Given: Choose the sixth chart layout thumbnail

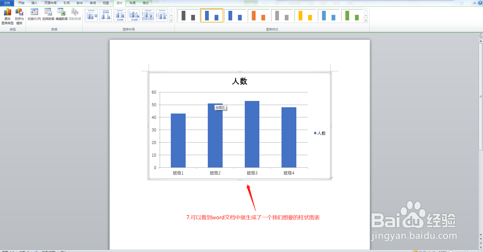Looking at the screenshot, I should [162, 15].
